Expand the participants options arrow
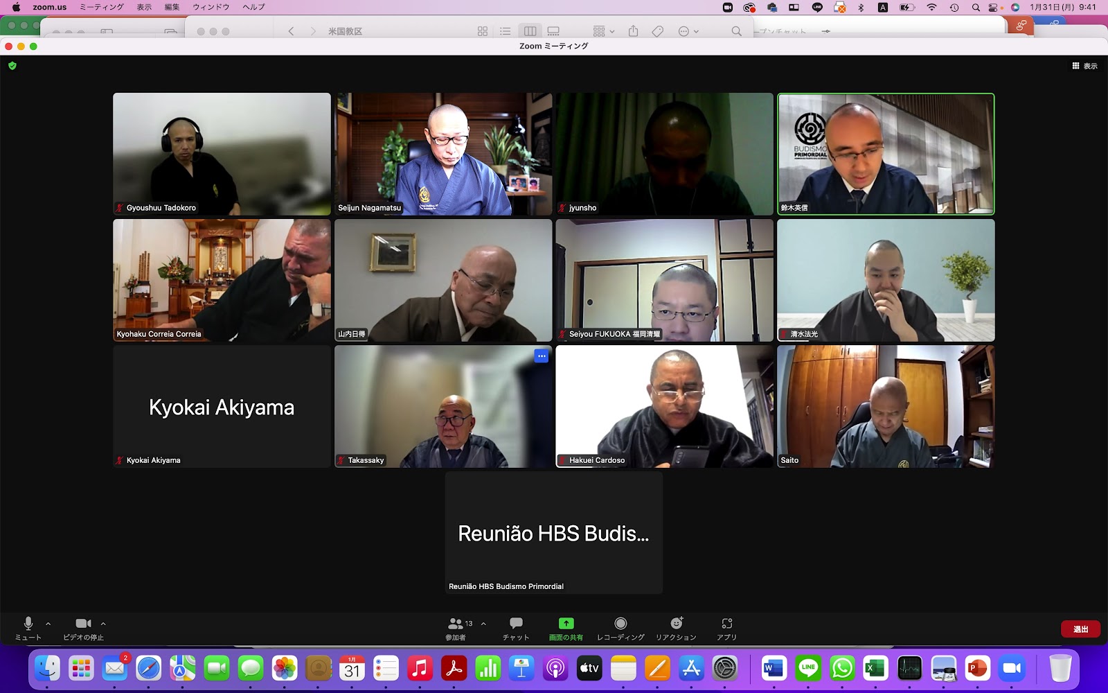This screenshot has height=693, width=1108. 483,624
